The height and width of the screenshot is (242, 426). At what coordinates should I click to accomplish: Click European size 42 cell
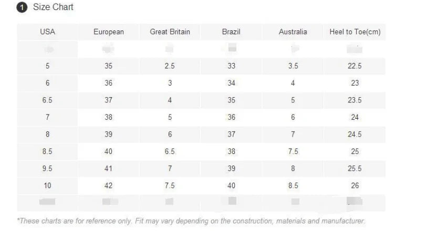pos(109,186)
